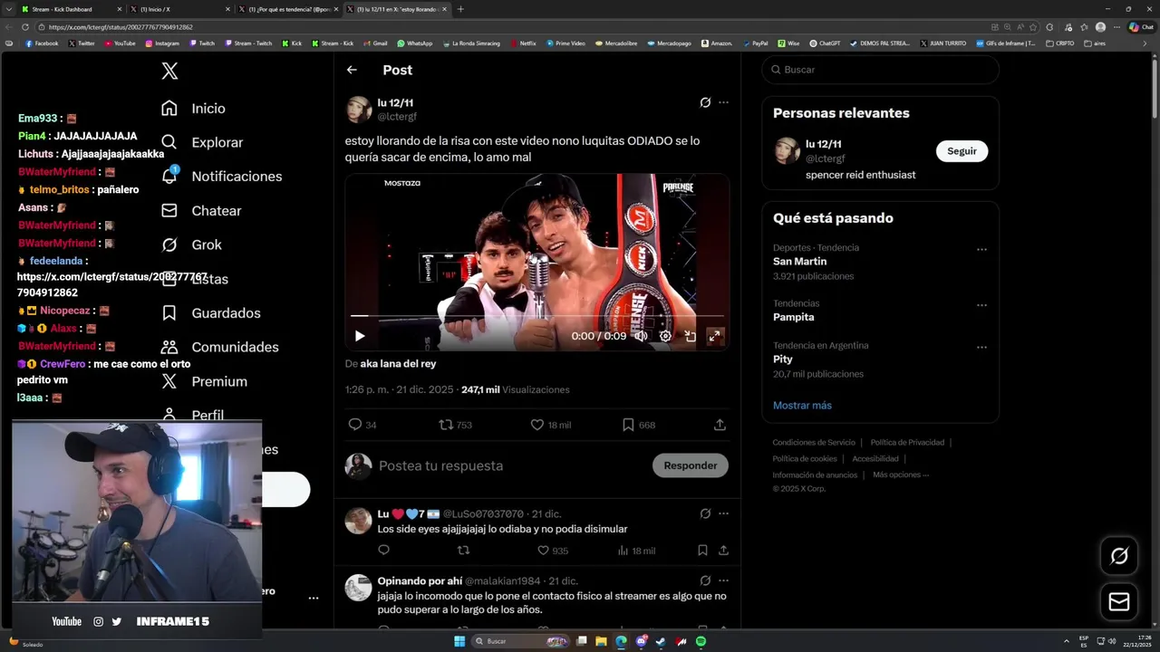This screenshot has height=652, width=1160.
Task: Expand video to fullscreen
Action: [x=714, y=336]
